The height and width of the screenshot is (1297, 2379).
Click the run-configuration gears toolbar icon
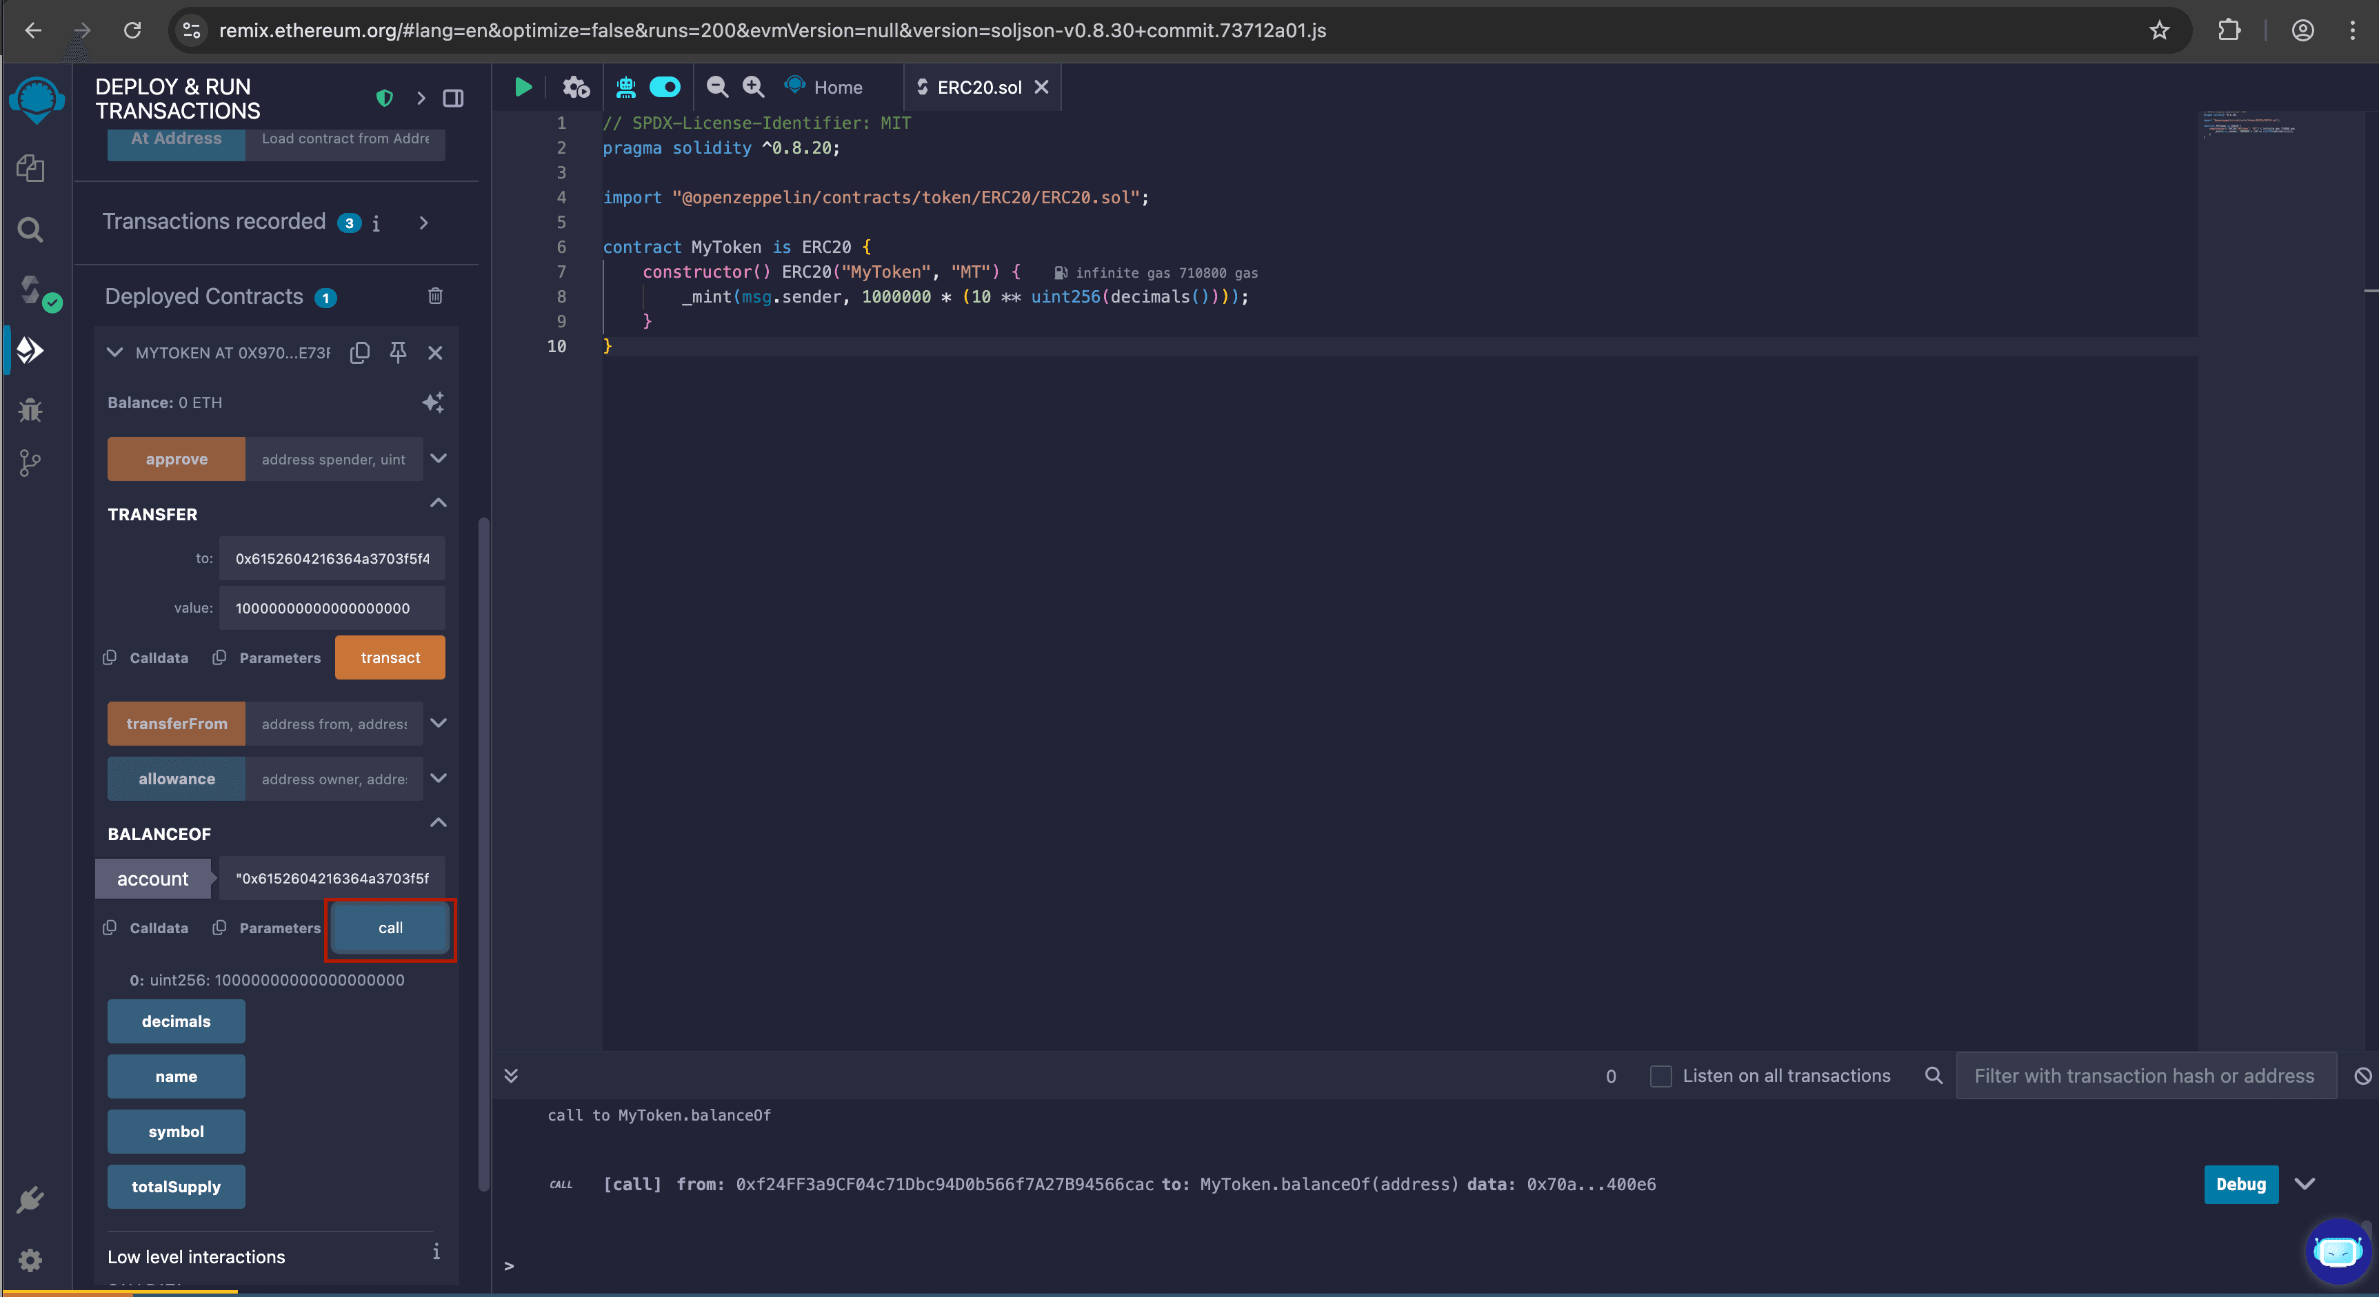click(x=576, y=87)
